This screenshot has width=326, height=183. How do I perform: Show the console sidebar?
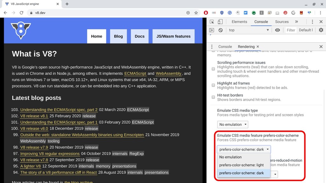click(x=211, y=30)
